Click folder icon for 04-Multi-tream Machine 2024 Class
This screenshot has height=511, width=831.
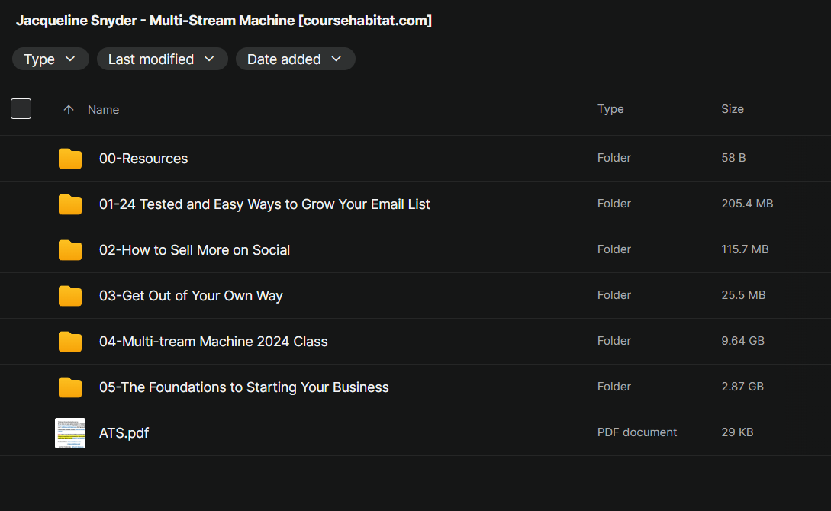(70, 342)
